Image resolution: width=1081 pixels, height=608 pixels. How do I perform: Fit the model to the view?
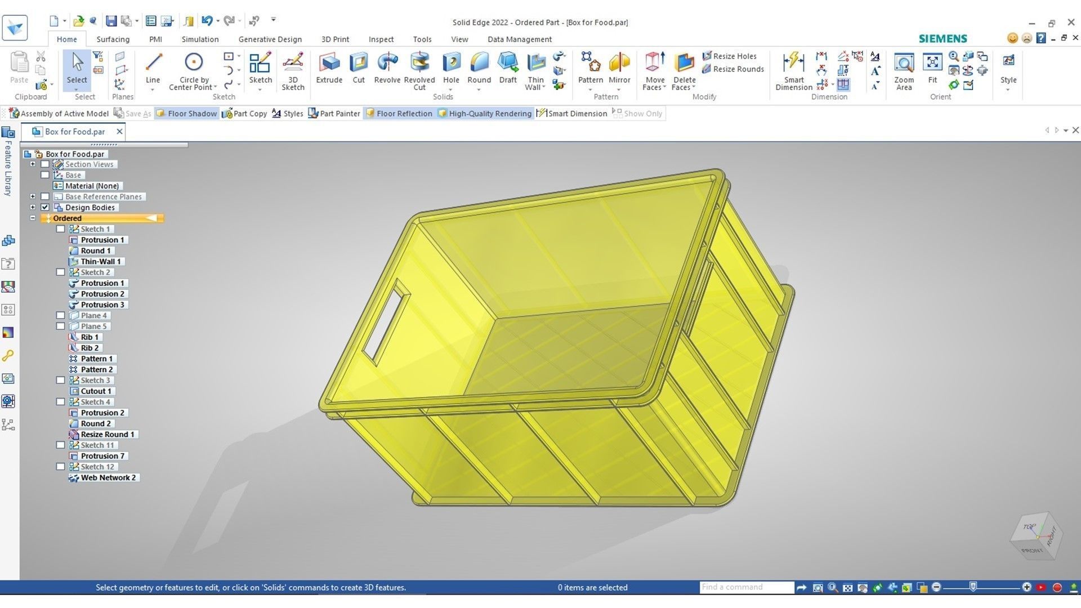click(x=932, y=68)
